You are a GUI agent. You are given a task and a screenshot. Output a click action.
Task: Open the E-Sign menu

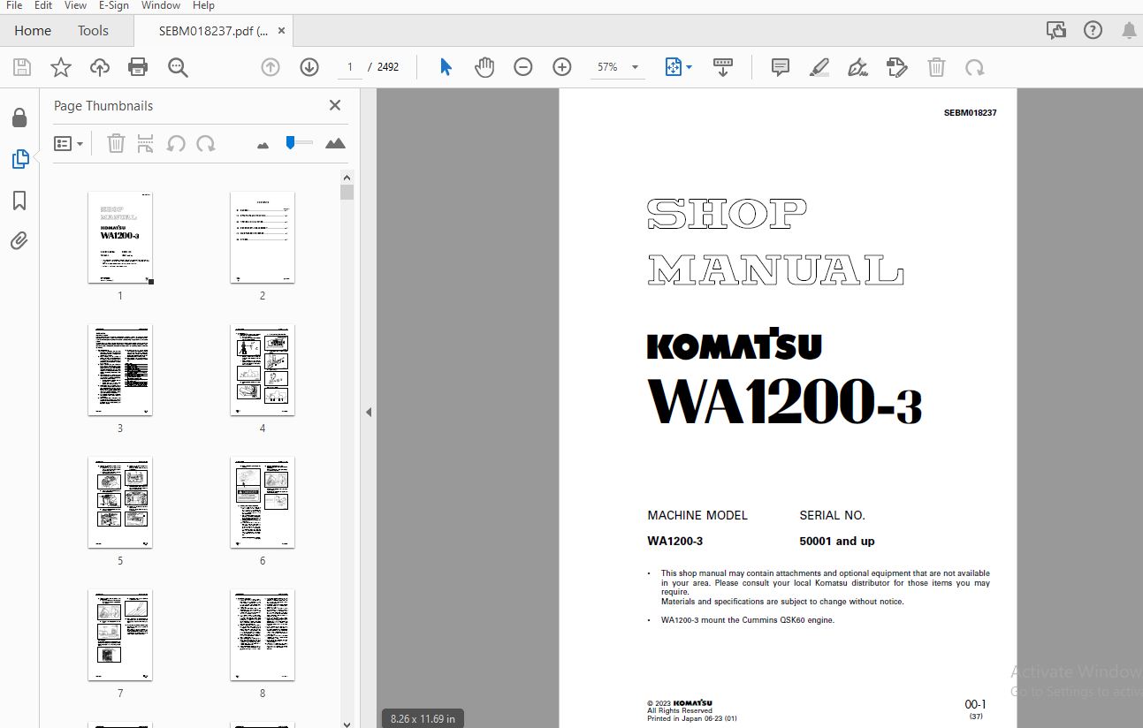pyautogui.click(x=114, y=5)
